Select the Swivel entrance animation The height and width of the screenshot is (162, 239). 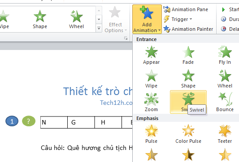188,102
